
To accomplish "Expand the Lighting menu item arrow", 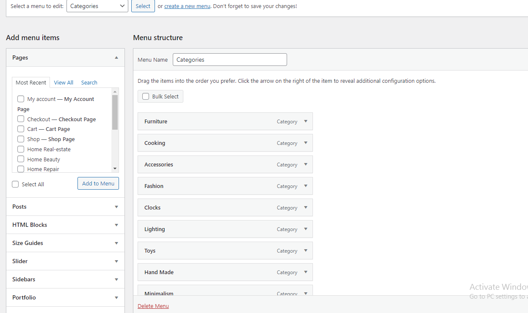I will 306,229.
